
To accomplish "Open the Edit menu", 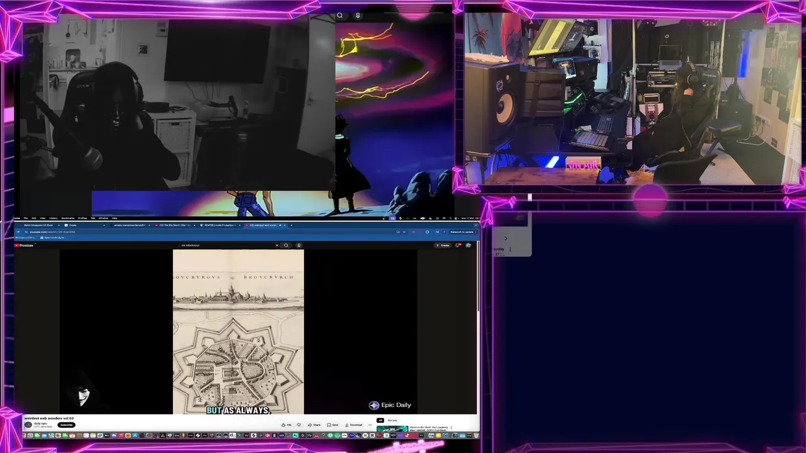I will [34, 218].
